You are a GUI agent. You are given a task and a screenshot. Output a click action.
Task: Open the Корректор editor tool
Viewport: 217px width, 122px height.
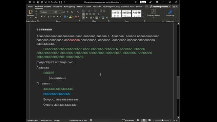pyautogui.click(x=170, y=13)
